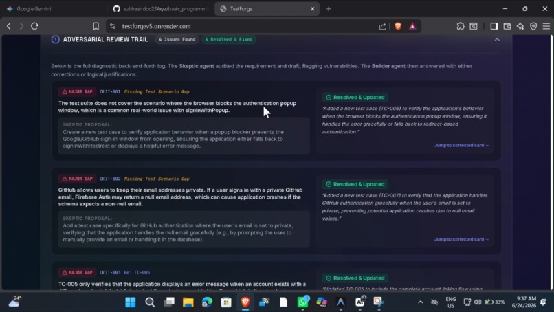Open Microsoft Store from the taskbar
This screenshot has width=554, height=312.
(x=226, y=302)
